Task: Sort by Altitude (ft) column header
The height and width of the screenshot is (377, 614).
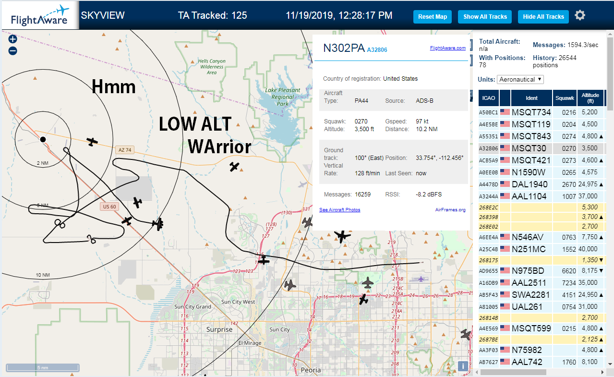Action: coord(590,98)
